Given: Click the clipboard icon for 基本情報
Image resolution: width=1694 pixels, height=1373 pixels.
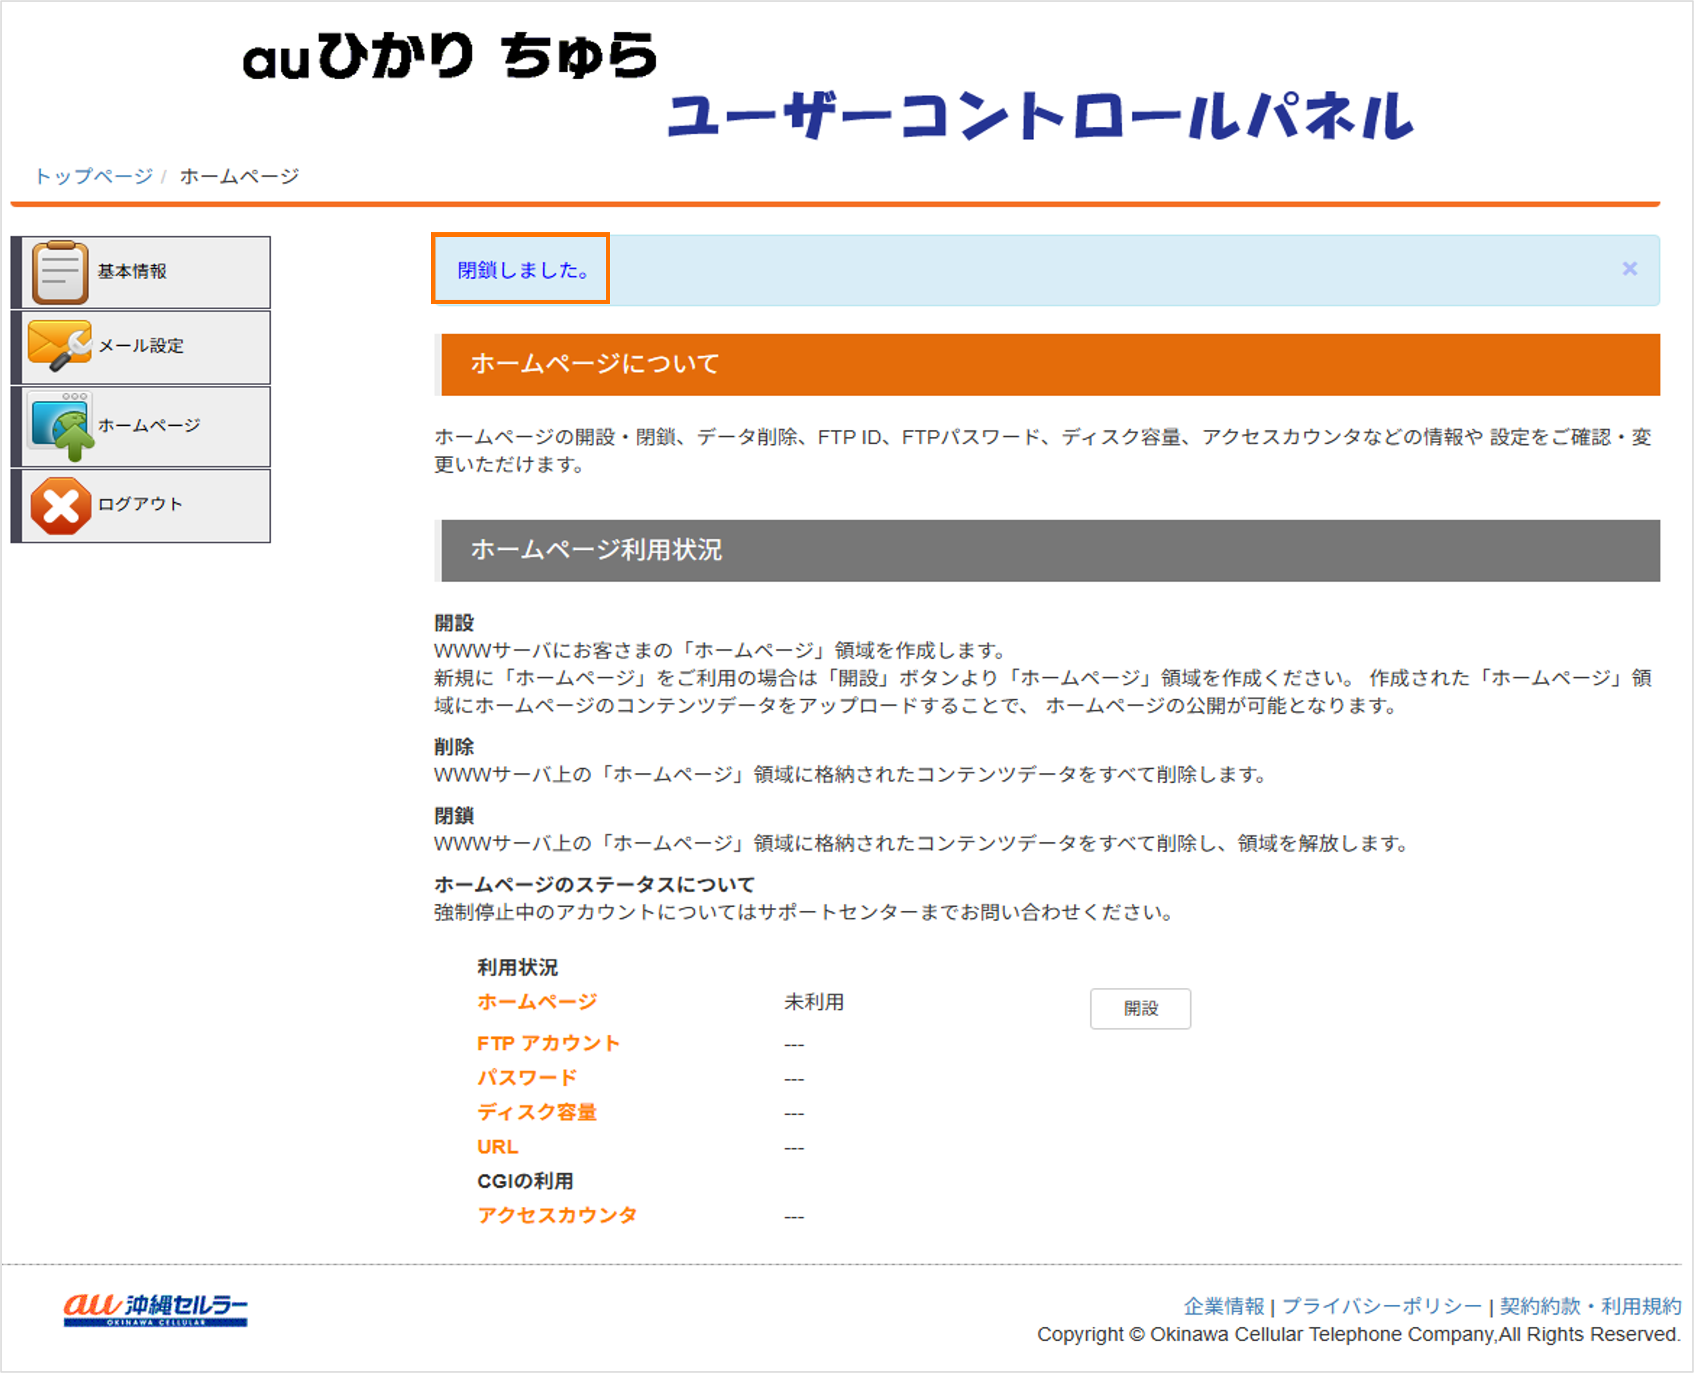Looking at the screenshot, I should pos(60,272).
